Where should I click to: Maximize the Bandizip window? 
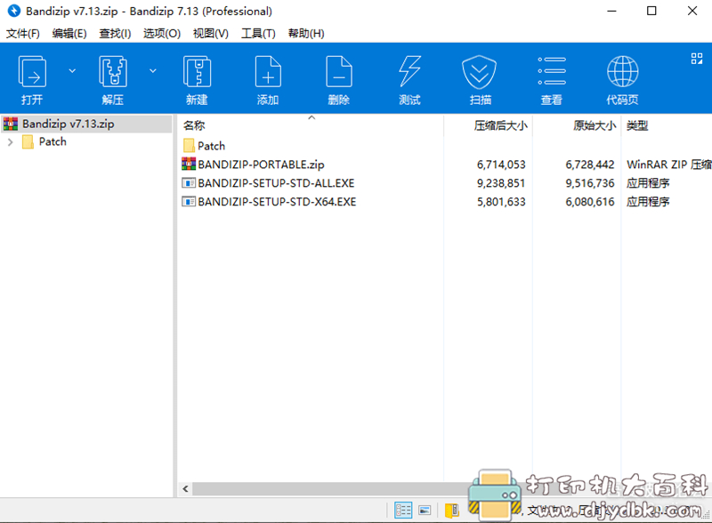click(x=651, y=11)
